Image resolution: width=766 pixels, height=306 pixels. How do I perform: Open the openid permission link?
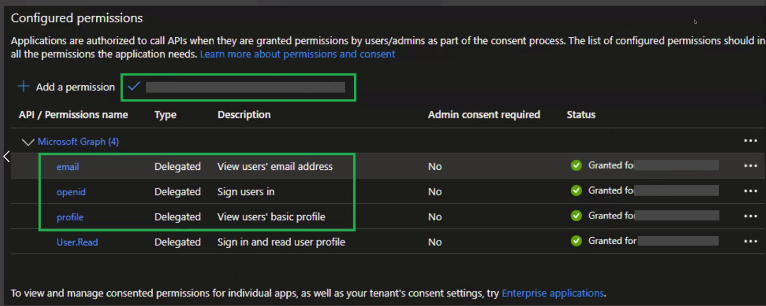pyautogui.click(x=71, y=192)
